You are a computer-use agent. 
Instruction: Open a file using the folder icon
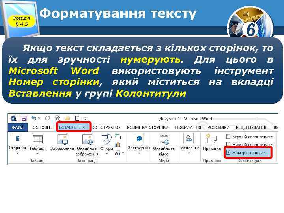pos(67,118)
